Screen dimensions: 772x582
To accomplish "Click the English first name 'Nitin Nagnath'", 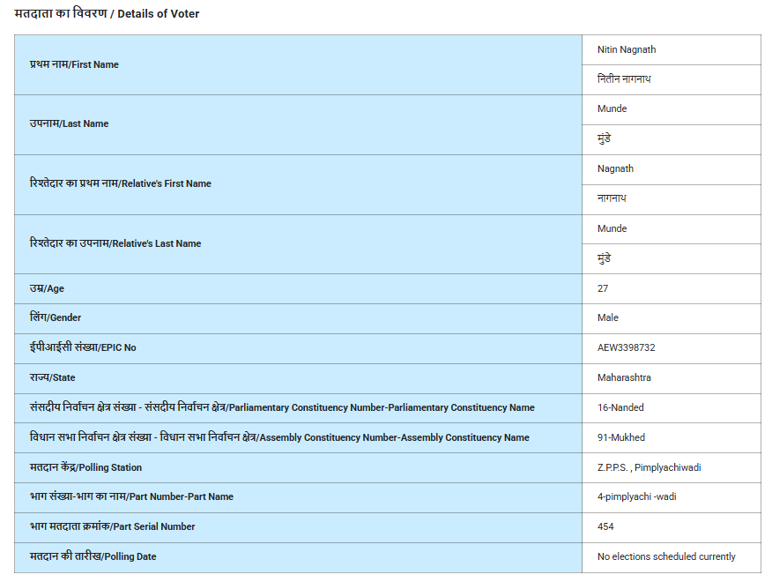I will tap(626, 49).
